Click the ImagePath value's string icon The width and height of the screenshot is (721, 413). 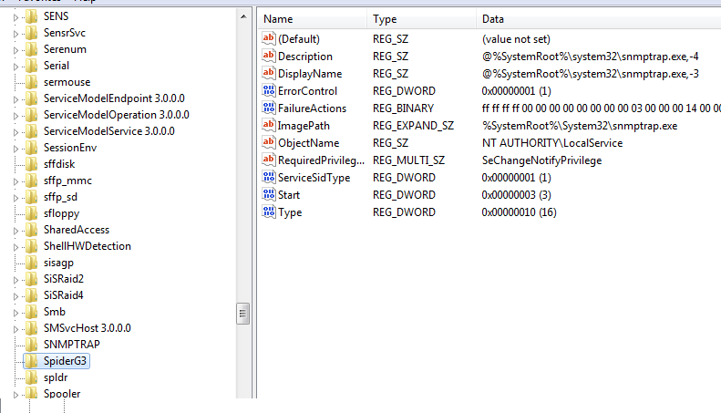[x=268, y=125]
